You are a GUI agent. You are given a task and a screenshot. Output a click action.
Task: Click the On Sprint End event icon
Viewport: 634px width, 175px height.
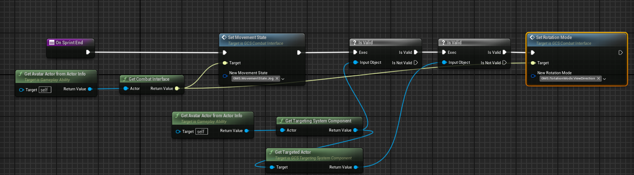[52, 43]
